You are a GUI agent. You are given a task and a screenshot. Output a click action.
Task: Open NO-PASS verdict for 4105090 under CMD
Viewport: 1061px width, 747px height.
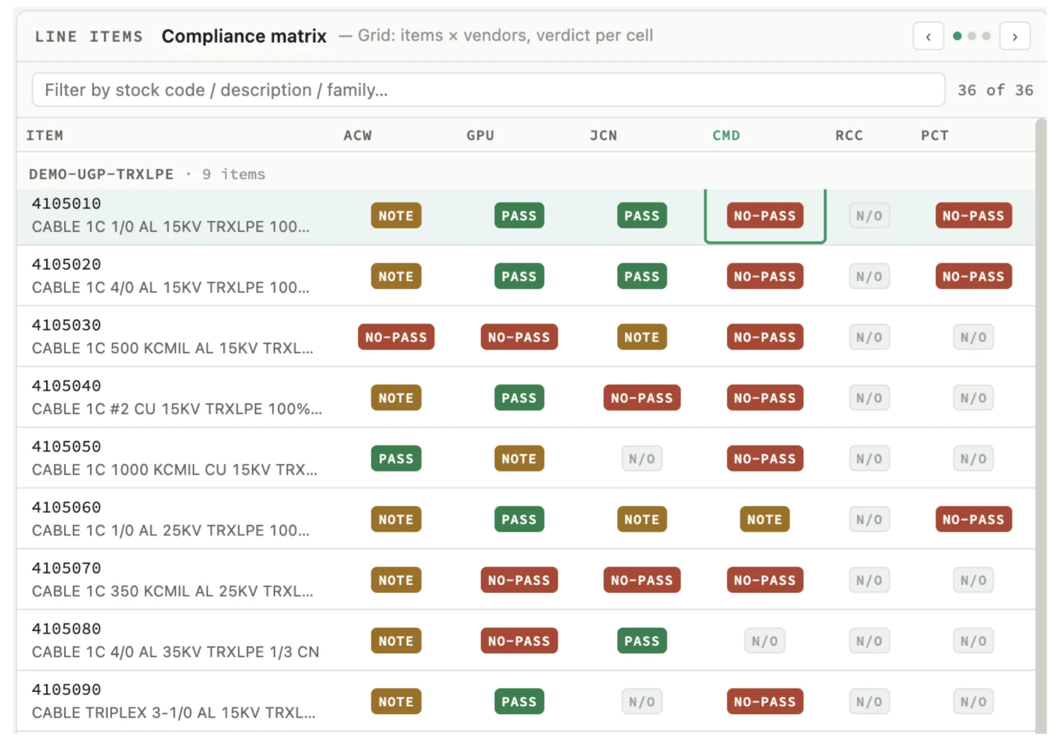pyautogui.click(x=764, y=701)
